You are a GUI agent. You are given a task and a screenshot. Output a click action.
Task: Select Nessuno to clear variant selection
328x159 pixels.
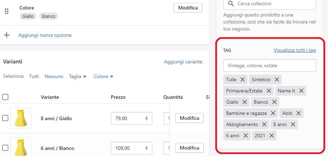click(54, 77)
